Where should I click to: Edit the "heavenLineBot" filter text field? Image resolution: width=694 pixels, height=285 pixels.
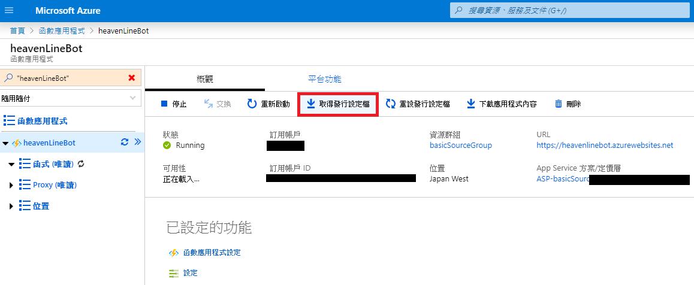(70, 78)
